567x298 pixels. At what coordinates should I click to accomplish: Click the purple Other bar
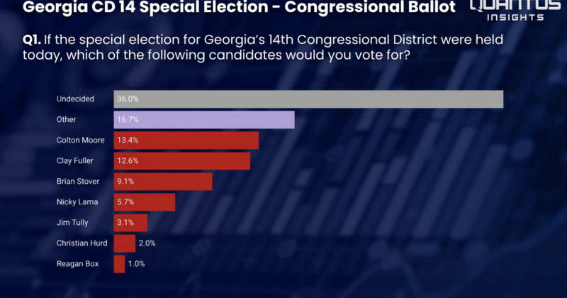204,120
